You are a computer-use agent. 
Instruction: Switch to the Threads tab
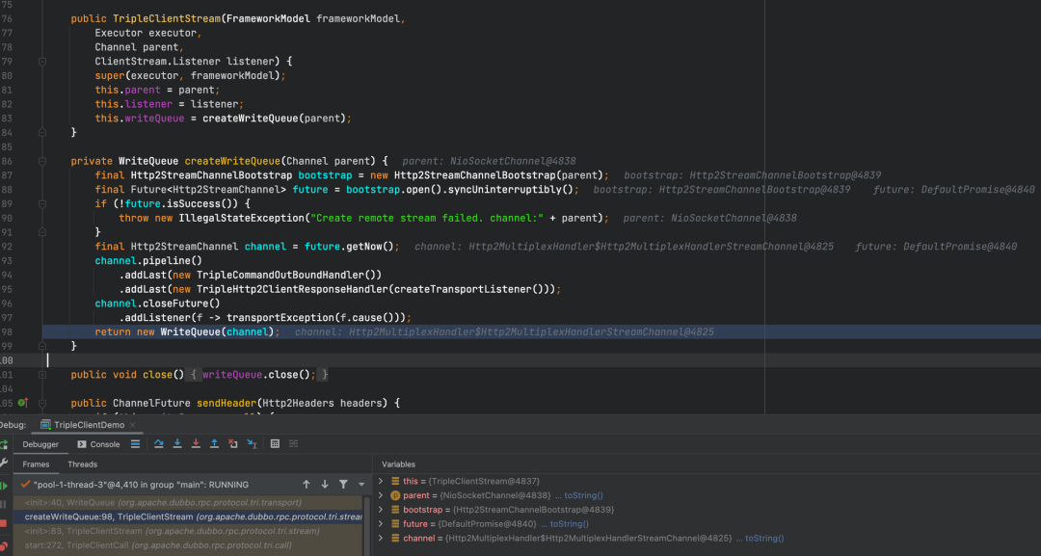(x=82, y=464)
